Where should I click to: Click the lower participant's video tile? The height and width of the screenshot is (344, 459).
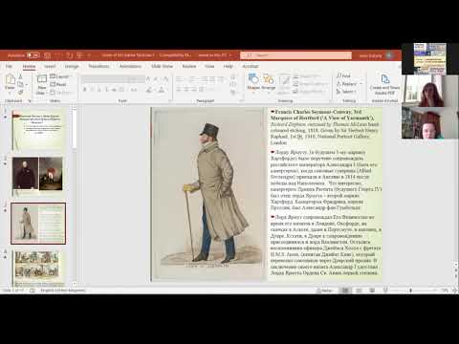(x=430, y=122)
